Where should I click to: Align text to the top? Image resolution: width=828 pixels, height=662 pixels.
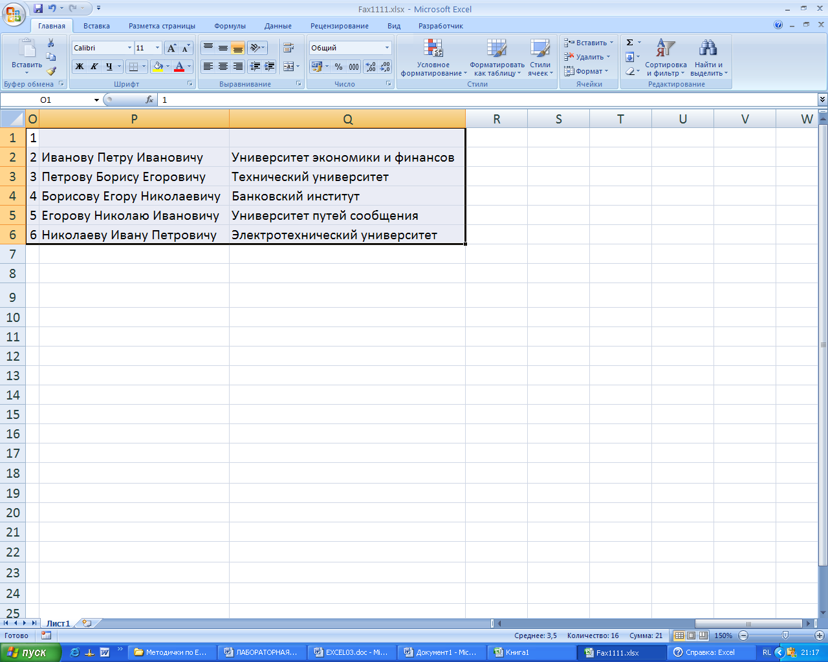coord(208,48)
